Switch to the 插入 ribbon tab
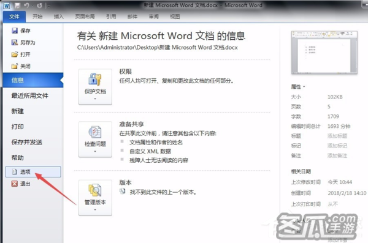368x243 pixels. click(59, 17)
